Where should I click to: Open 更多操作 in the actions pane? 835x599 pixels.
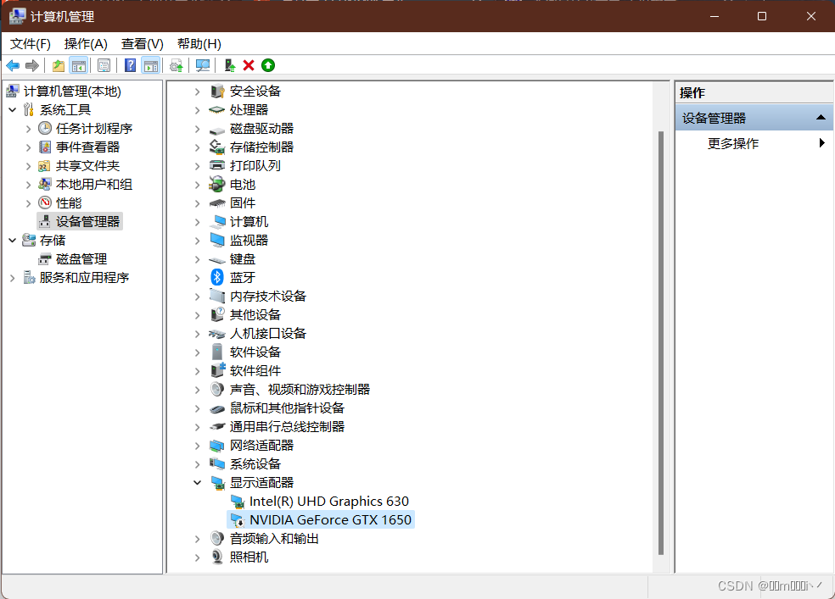(733, 143)
